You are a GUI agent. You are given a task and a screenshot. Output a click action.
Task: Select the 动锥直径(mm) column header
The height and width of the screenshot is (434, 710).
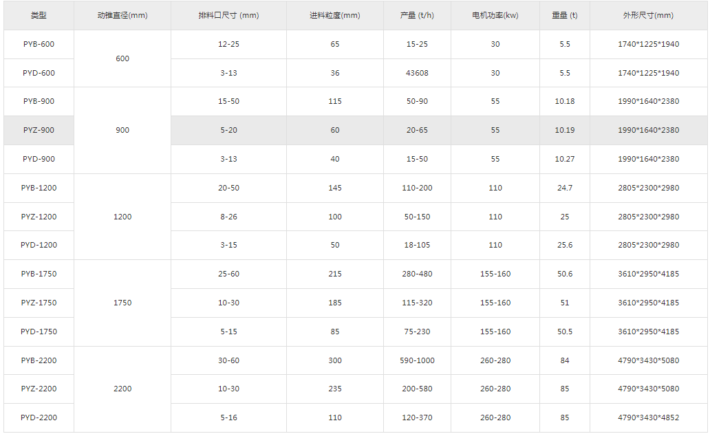[122, 15]
